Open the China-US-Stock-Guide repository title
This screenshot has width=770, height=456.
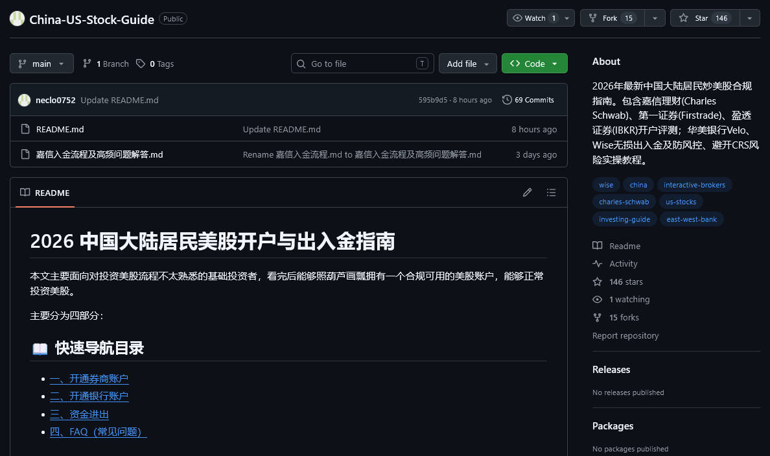click(x=92, y=19)
